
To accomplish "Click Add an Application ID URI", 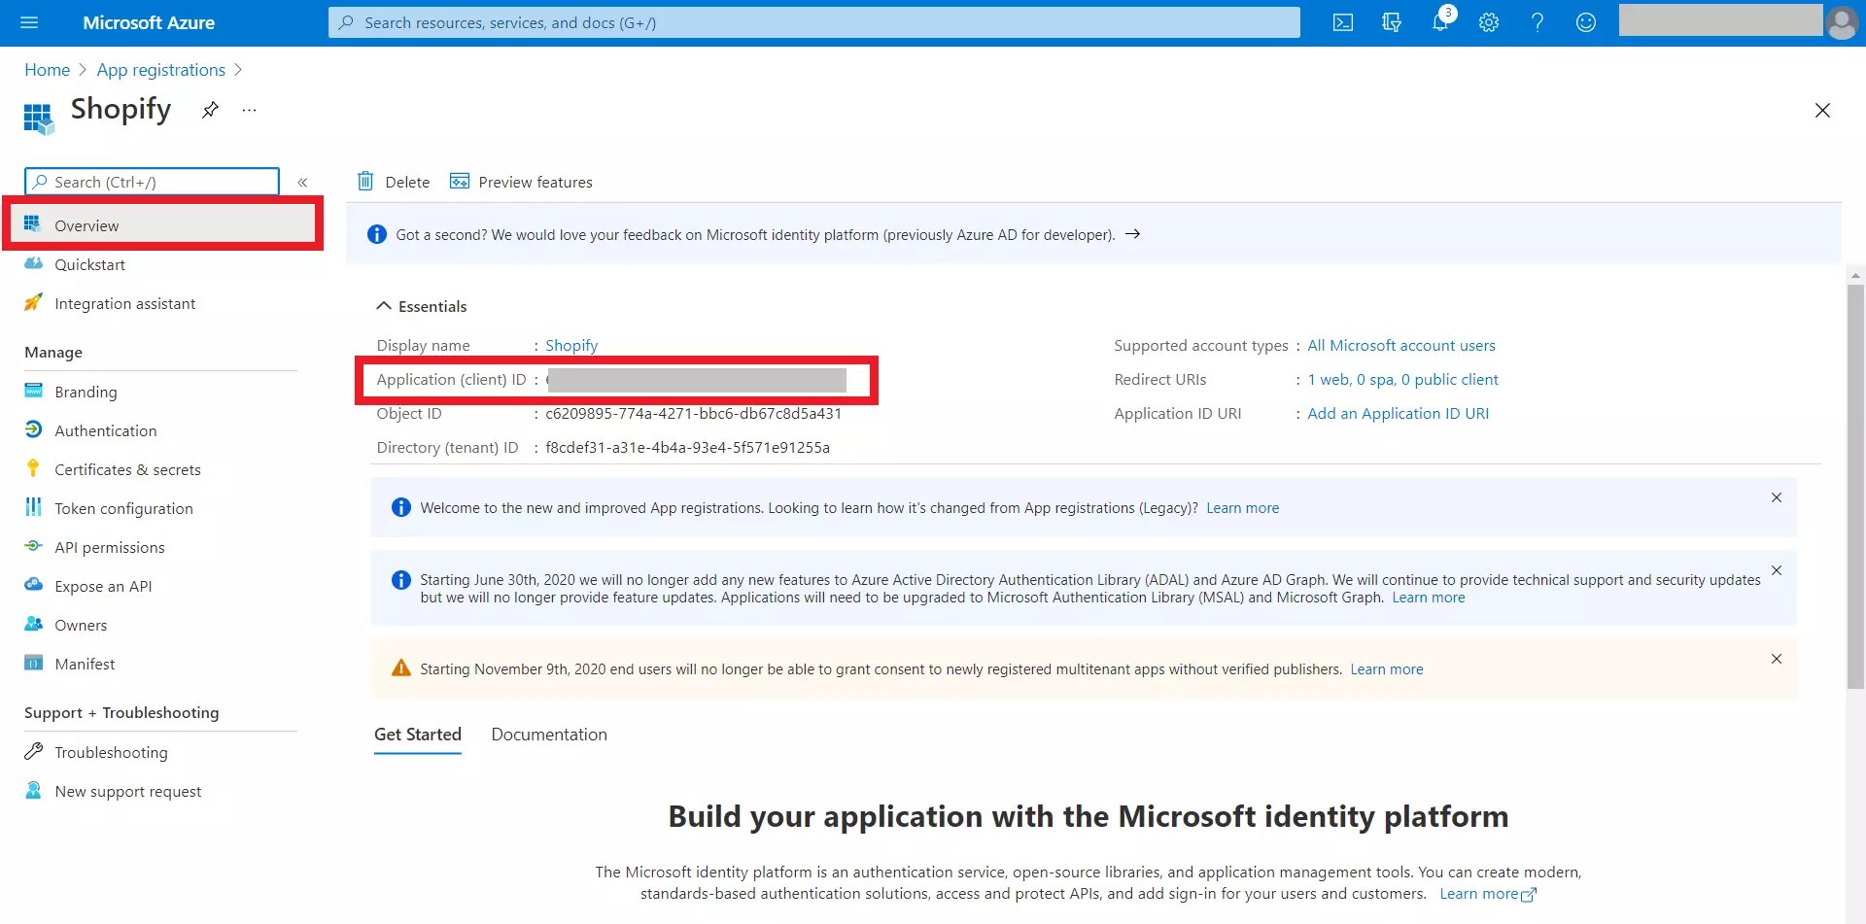I will pyautogui.click(x=1399, y=412).
